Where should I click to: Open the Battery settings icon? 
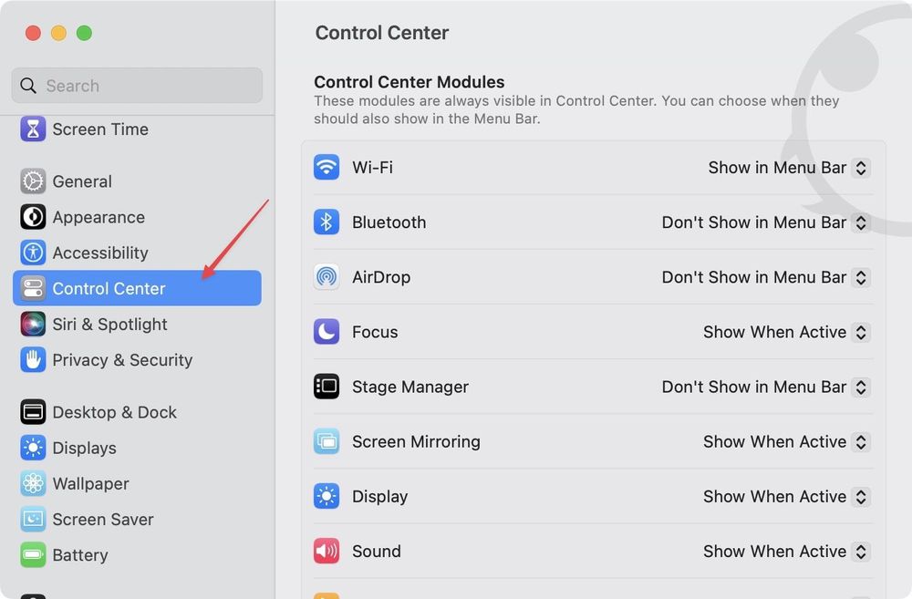[x=32, y=554]
